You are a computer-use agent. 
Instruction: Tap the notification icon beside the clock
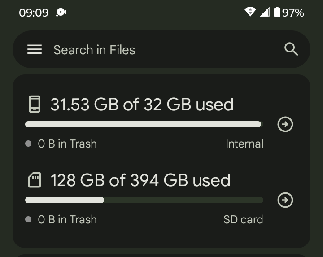point(61,13)
